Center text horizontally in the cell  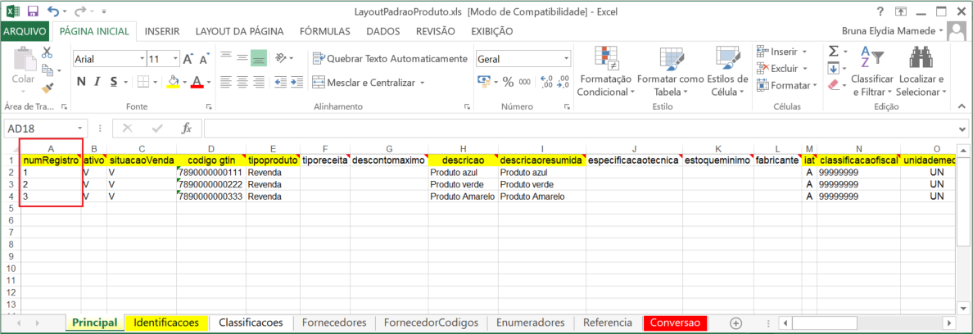(242, 82)
